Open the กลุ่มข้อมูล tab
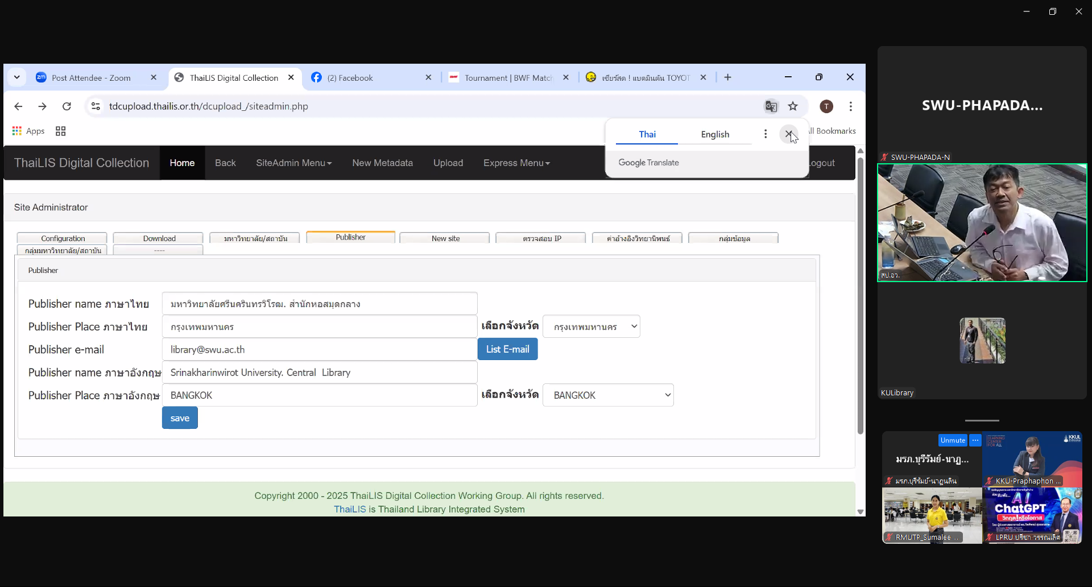This screenshot has height=587, width=1092. [x=734, y=238]
